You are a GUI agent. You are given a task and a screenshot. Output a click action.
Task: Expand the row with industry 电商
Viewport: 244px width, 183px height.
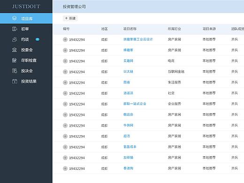pyautogui.click(x=65, y=61)
